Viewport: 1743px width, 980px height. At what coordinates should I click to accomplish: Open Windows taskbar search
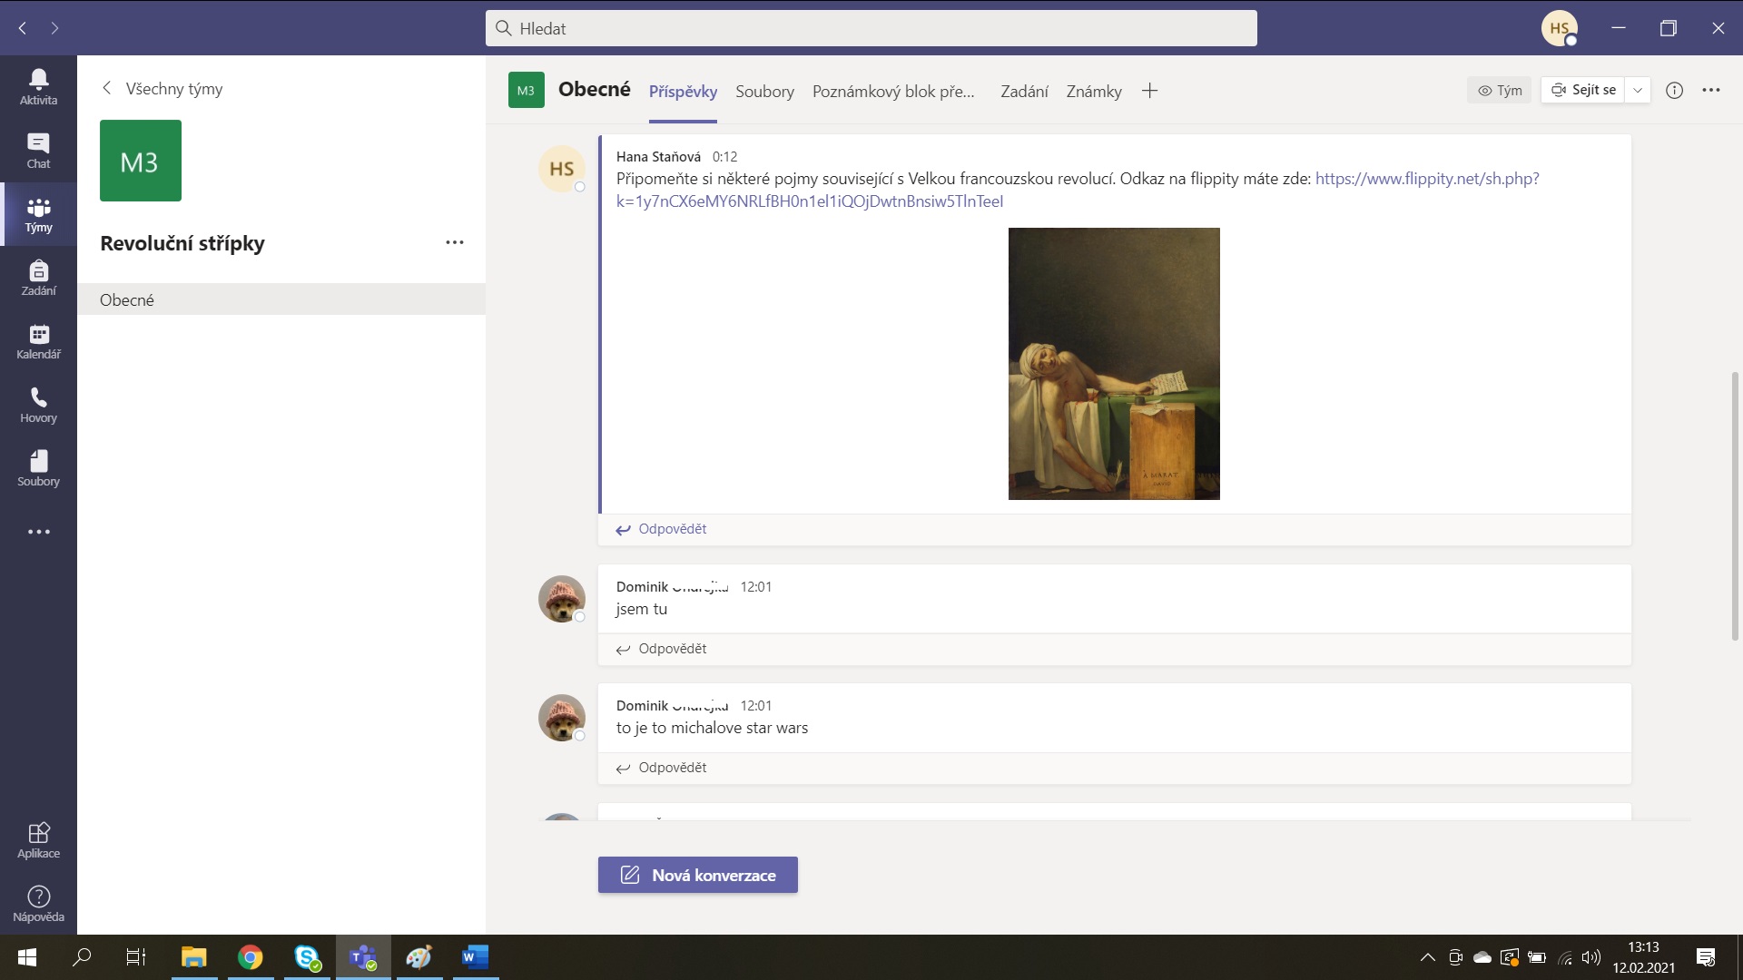click(82, 957)
